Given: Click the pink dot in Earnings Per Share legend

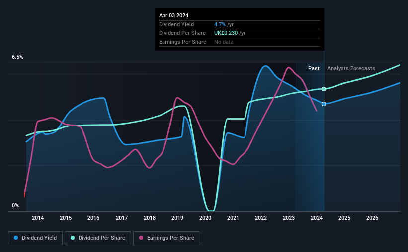Looking at the screenshot, I should (141, 238).
